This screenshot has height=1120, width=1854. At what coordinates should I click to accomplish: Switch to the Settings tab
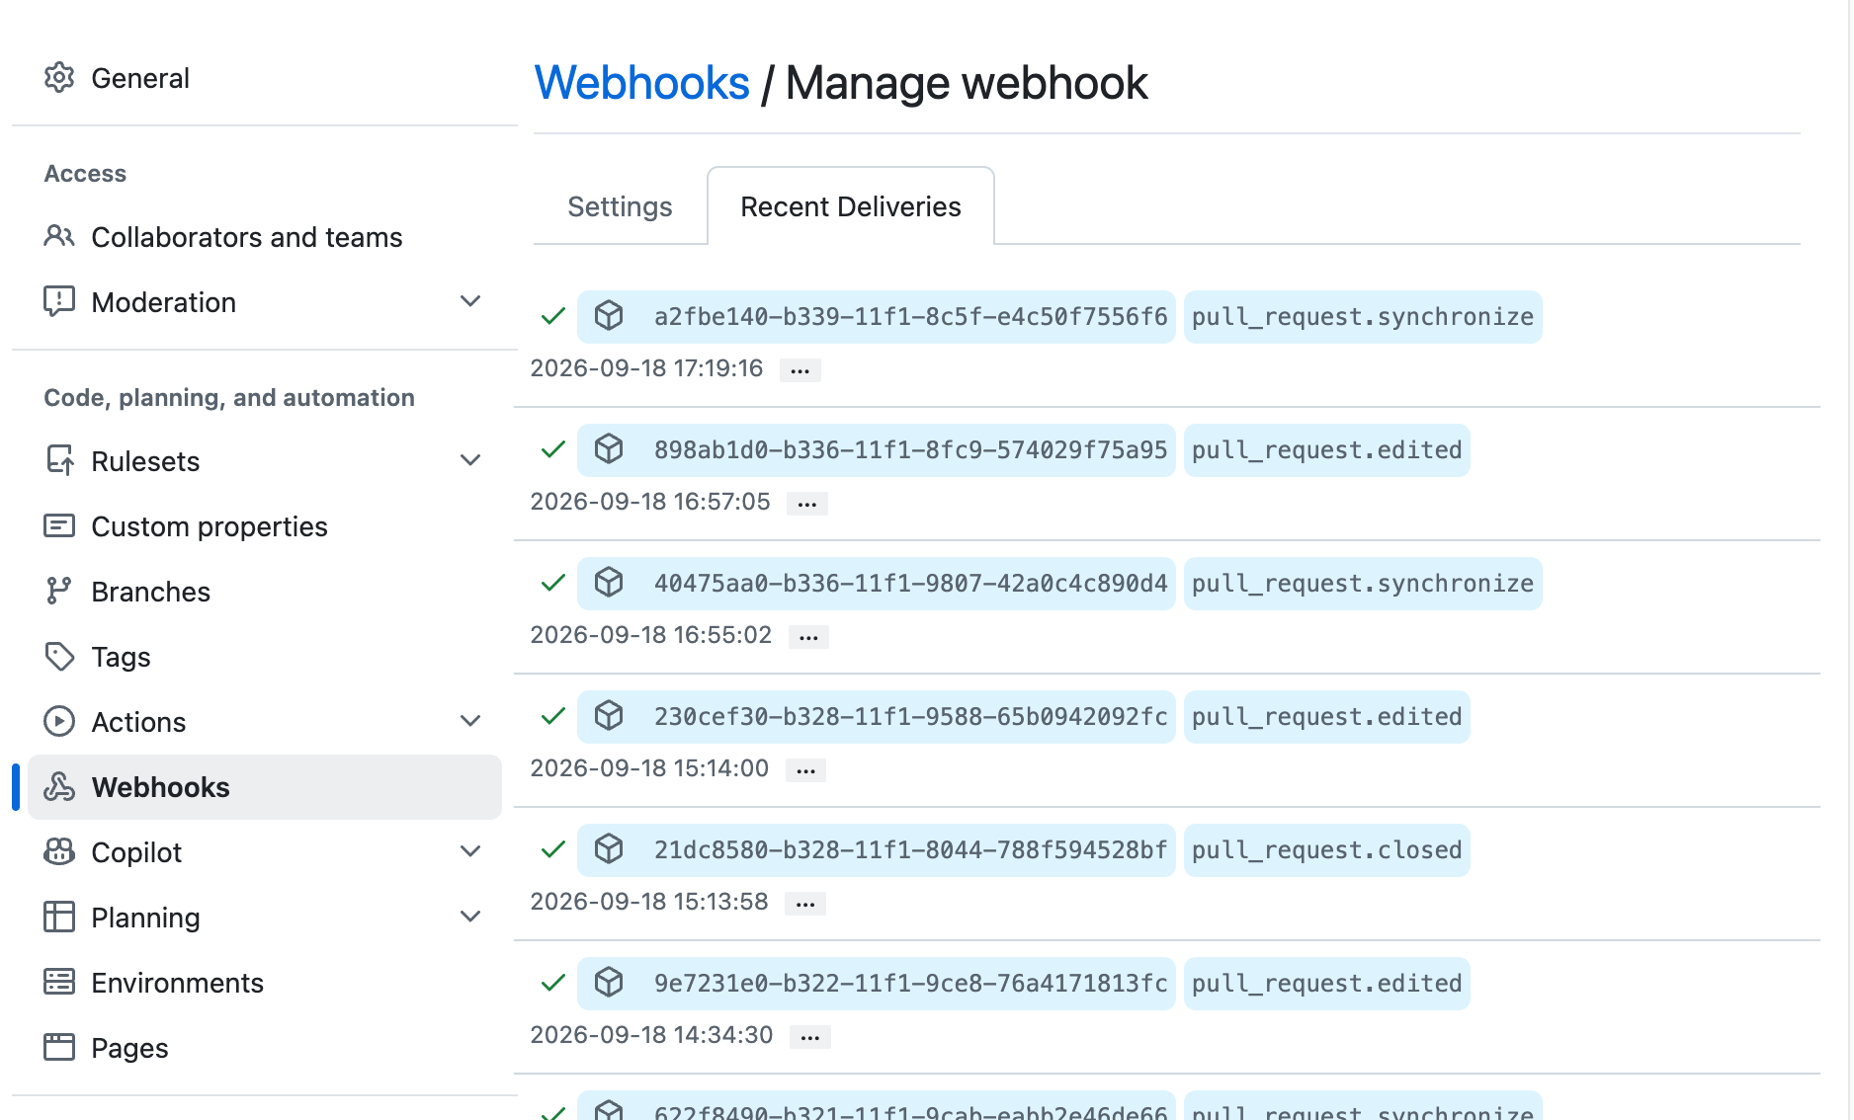[x=620, y=206]
